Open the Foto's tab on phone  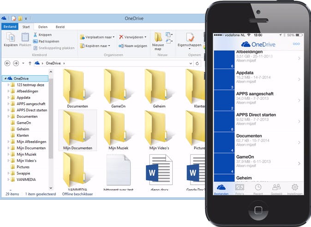[239, 189]
